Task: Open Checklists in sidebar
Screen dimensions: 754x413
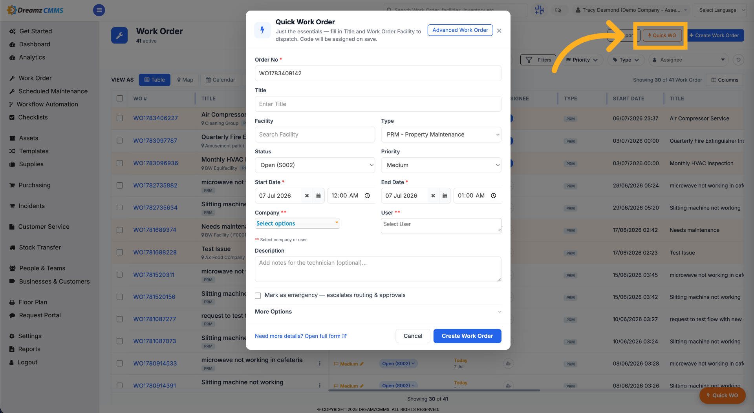Action: [x=33, y=117]
